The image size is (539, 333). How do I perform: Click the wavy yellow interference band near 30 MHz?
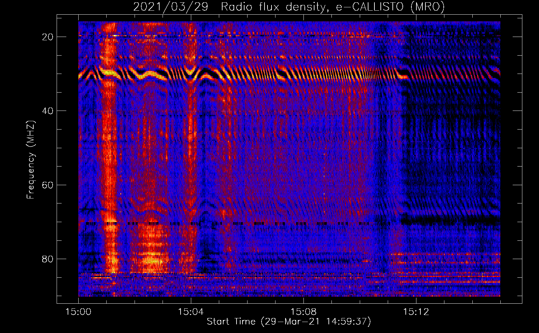click(289, 73)
